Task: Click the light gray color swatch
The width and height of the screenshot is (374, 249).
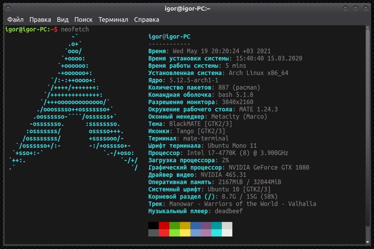Action: point(227,225)
